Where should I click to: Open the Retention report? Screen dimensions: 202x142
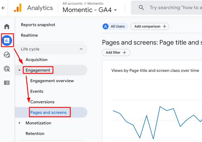pyautogui.click(x=35, y=133)
